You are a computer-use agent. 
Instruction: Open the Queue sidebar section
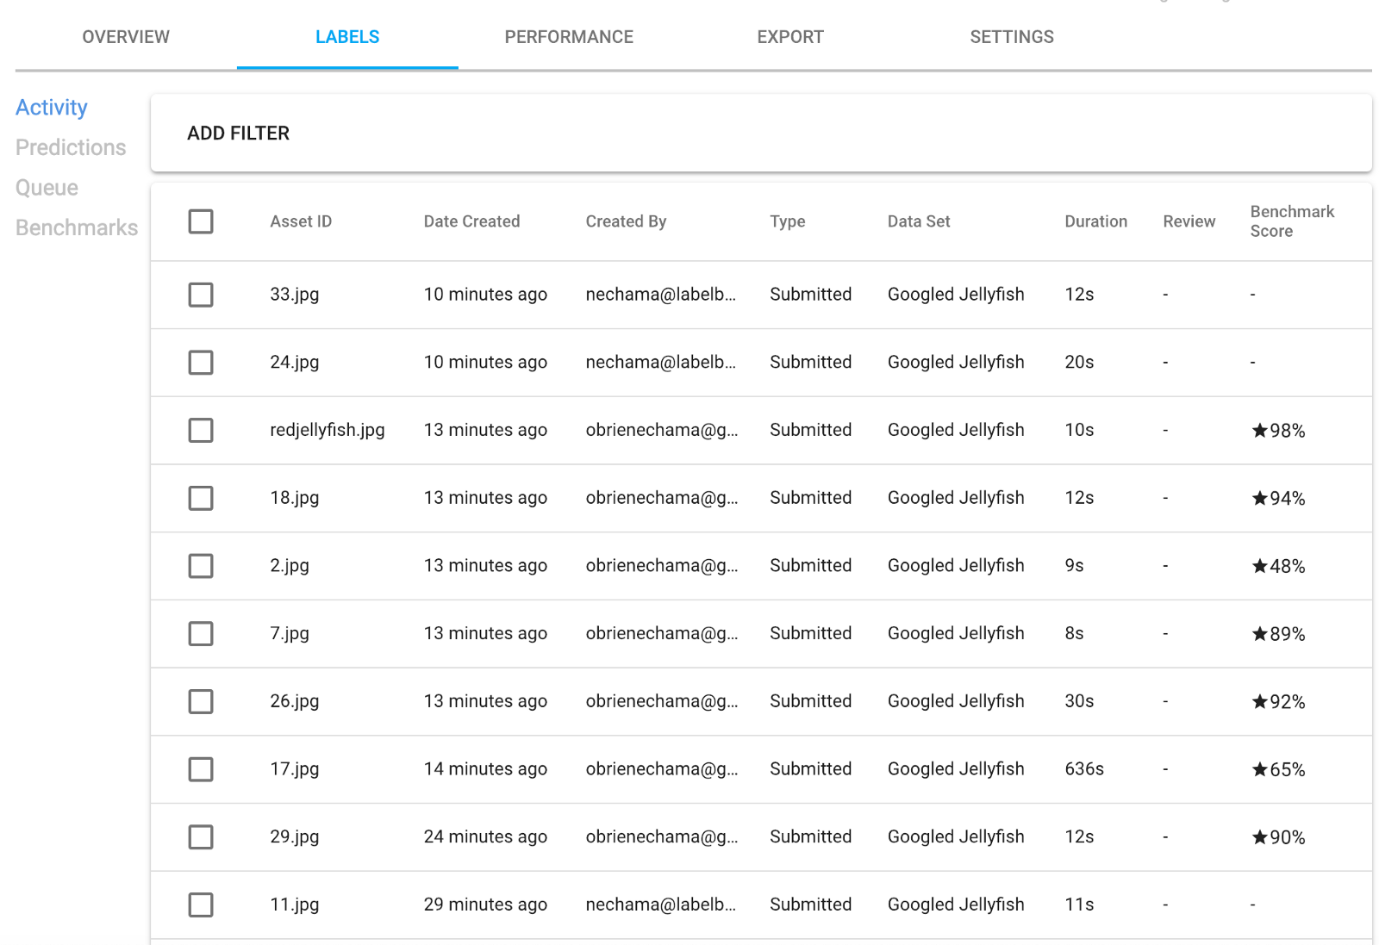click(x=47, y=188)
